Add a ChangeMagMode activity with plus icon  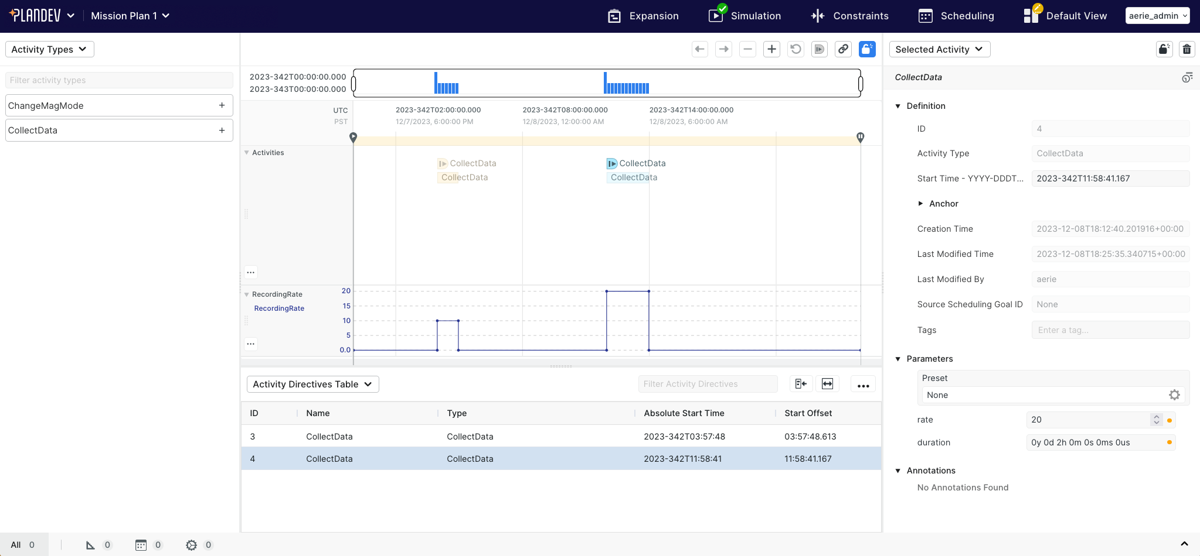(222, 105)
